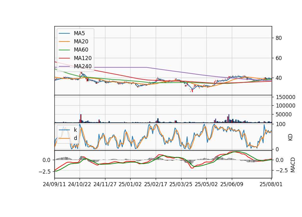Click the MA5 legend label
302x217 pixels.
click(79, 33)
